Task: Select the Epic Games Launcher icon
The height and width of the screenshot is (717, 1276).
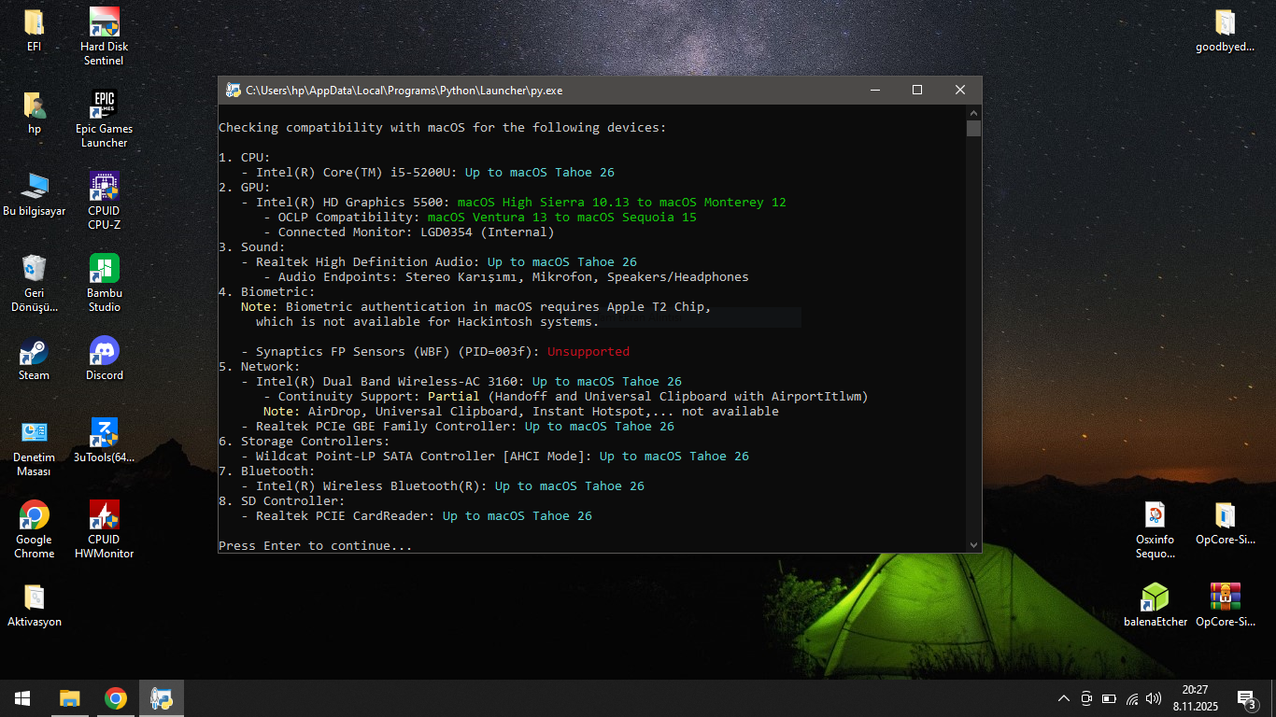Action: click(x=104, y=105)
